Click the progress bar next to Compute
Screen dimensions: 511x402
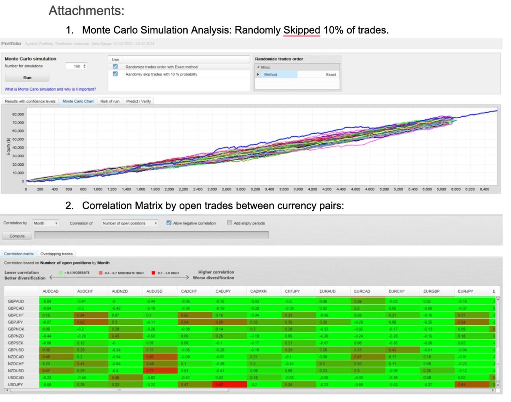click(152, 235)
